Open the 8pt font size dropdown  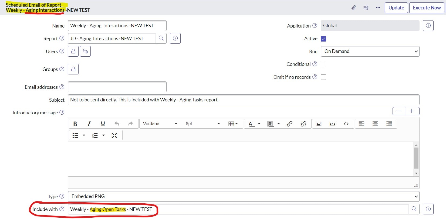202,124
